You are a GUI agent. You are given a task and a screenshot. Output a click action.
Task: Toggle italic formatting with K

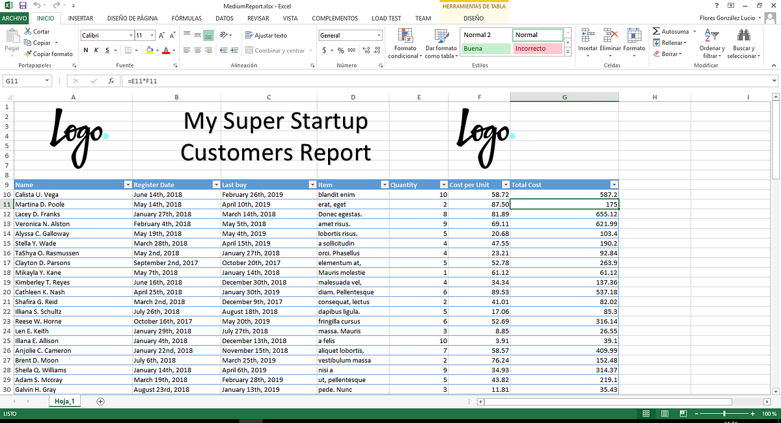pos(96,49)
